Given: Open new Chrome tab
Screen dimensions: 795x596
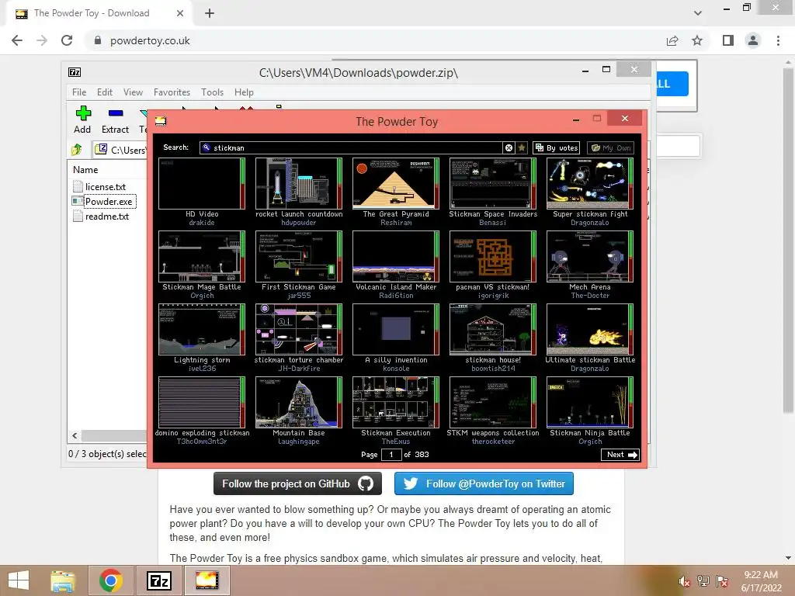Looking at the screenshot, I should [210, 13].
